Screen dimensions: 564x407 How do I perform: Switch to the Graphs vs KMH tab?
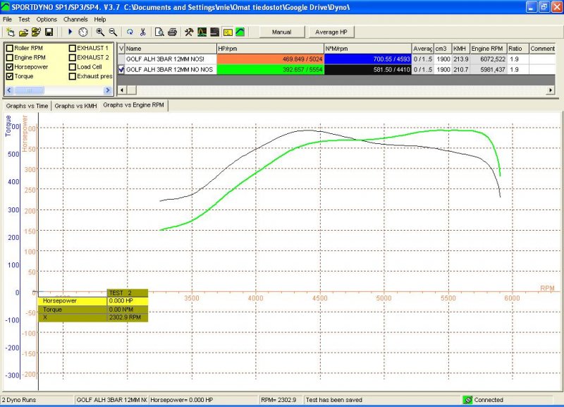pos(75,106)
